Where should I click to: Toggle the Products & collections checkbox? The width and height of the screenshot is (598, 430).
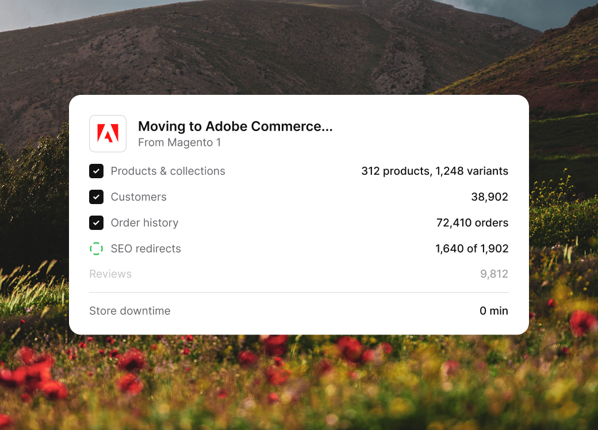pos(97,171)
